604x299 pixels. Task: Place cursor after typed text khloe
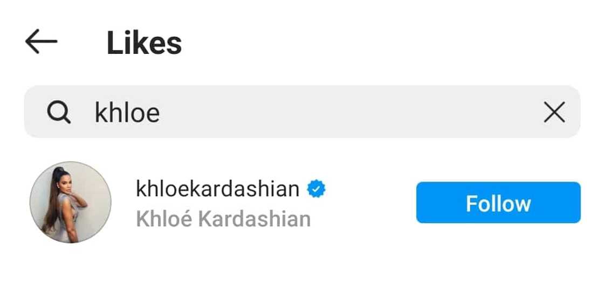coord(161,113)
